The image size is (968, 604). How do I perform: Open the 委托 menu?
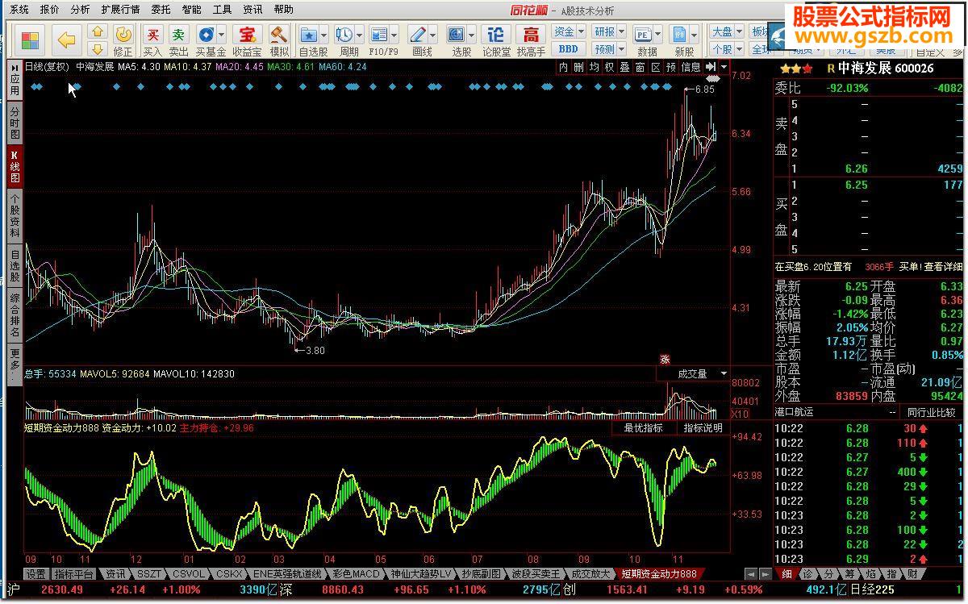[161, 10]
